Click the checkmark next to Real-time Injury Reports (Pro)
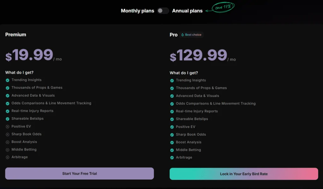This screenshot has width=323, height=189. [x=172, y=111]
